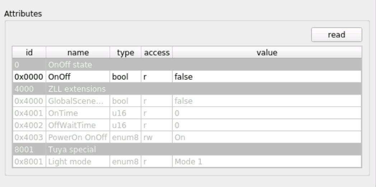Select the ZLL extensions group row
Image resolution: width=376 pixels, height=187 pixels.
coord(187,89)
